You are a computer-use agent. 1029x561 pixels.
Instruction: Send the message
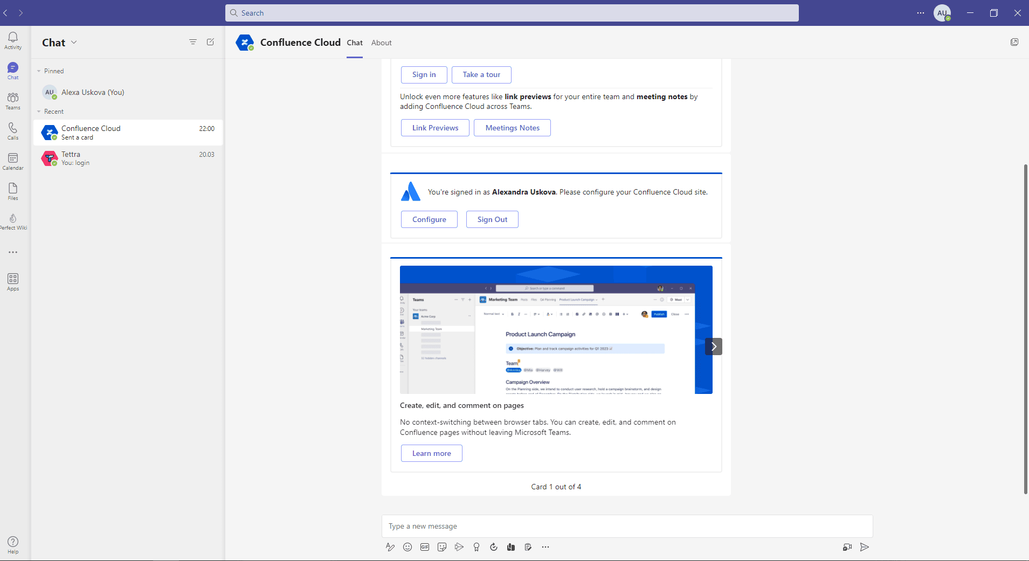point(865,547)
